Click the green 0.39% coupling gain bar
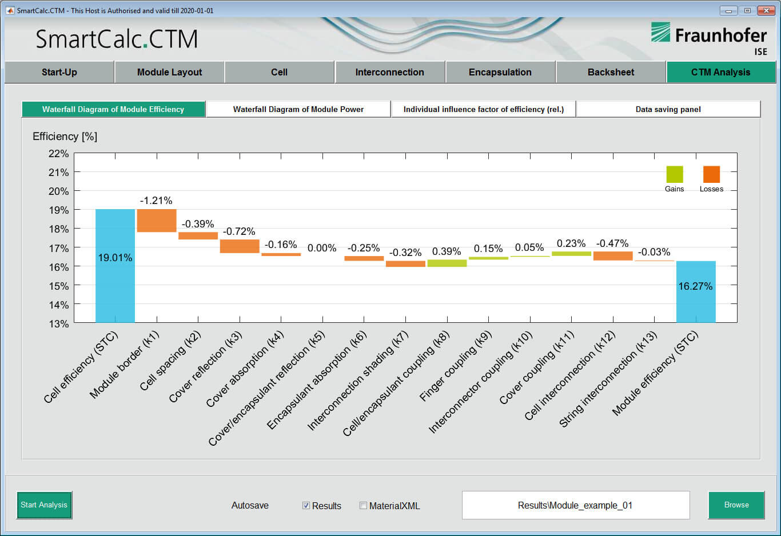This screenshot has height=536, width=781. pyautogui.click(x=447, y=263)
